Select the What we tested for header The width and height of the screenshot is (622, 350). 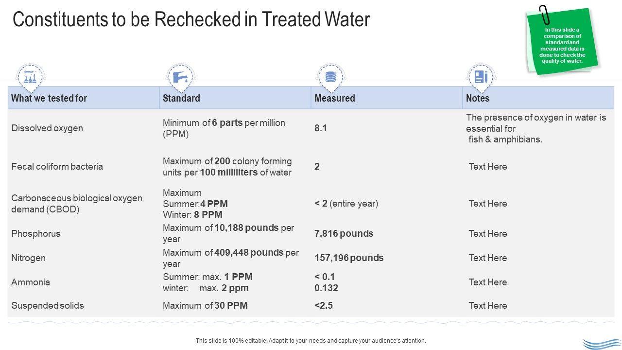[x=49, y=98]
